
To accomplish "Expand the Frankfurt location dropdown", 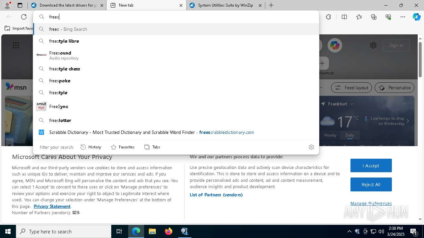I will [352, 104].
